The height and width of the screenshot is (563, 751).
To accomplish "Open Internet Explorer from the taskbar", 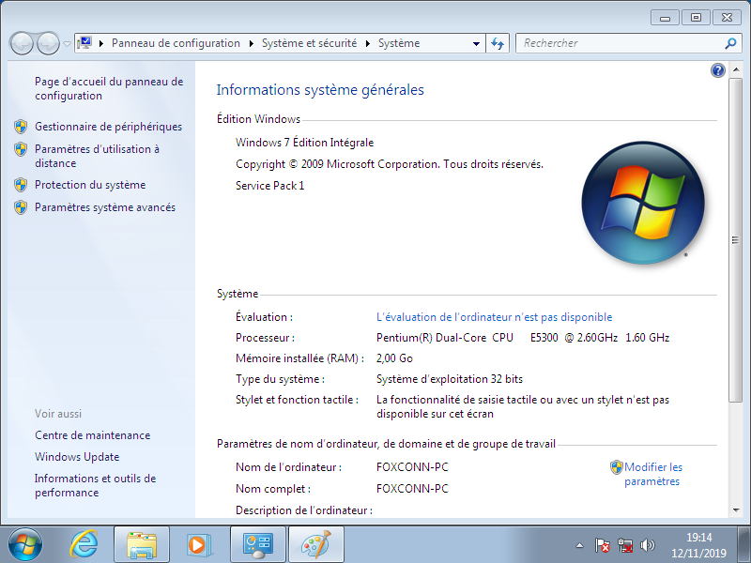I will (x=84, y=544).
